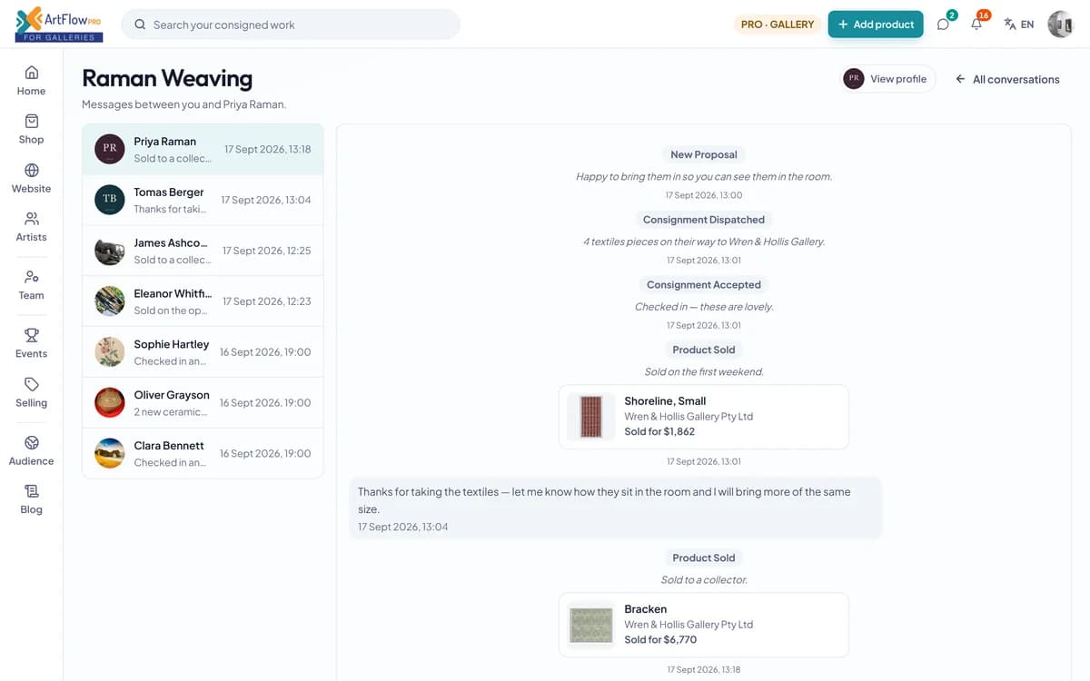
Task: Open View profile for Priya Raman
Action: pyautogui.click(x=888, y=79)
